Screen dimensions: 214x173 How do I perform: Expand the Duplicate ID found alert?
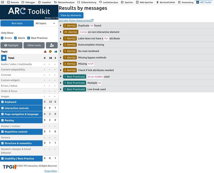(61, 26)
